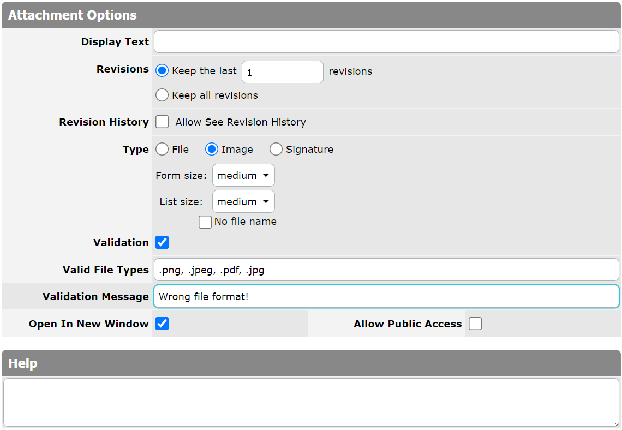Click the Display Text input field
The width and height of the screenshot is (622, 430).
point(386,41)
